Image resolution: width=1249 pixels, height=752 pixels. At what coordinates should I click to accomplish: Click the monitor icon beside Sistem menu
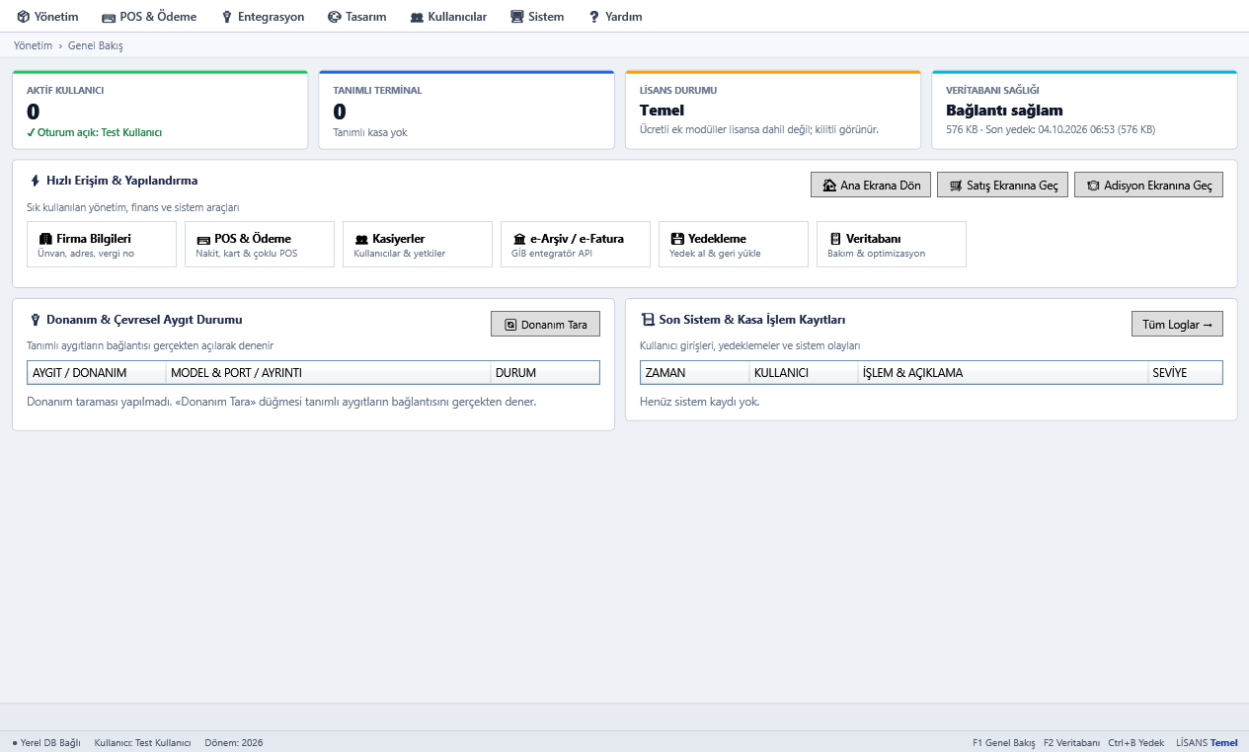coord(517,17)
